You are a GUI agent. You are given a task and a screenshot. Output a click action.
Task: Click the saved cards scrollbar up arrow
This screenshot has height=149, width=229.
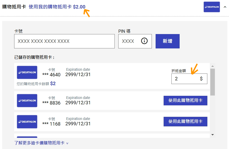(213, 66)
